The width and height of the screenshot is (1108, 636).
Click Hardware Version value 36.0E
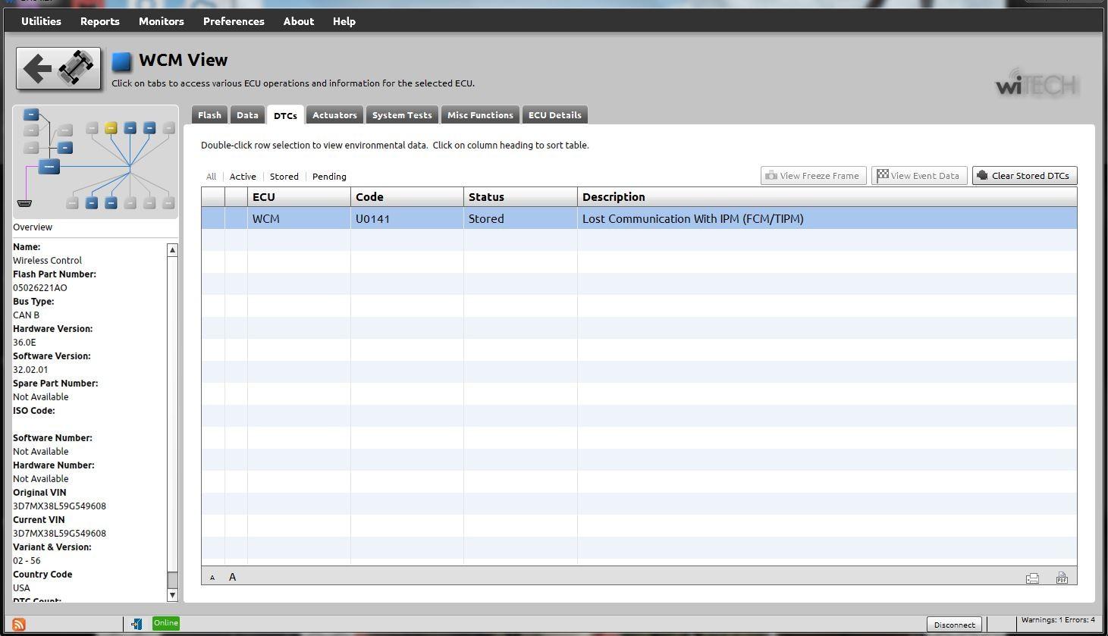coord(24,343)
